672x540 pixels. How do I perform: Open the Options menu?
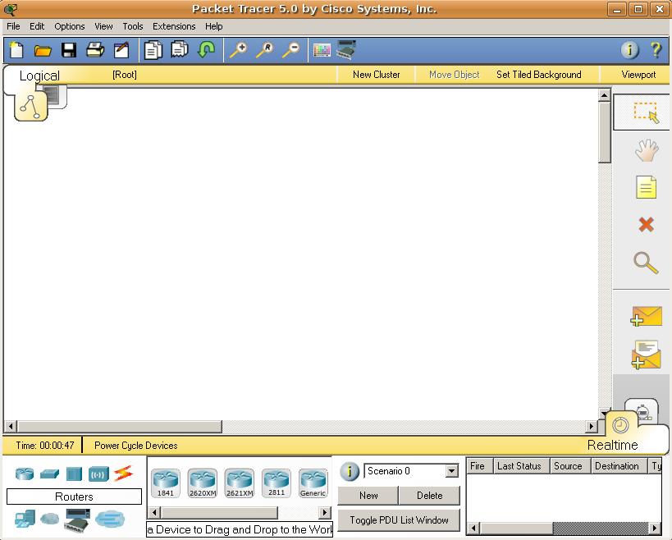pos(70,26)
